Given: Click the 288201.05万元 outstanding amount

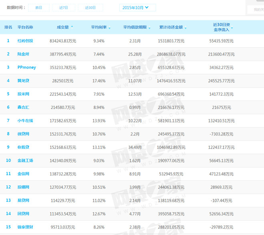Looking at the screenshot, I should tap(171, 227).
